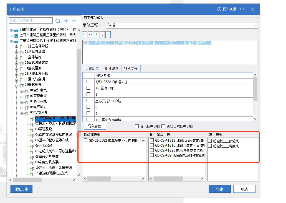Insert the tilde symbol button

pyautogui.click(x=90, y=35)
